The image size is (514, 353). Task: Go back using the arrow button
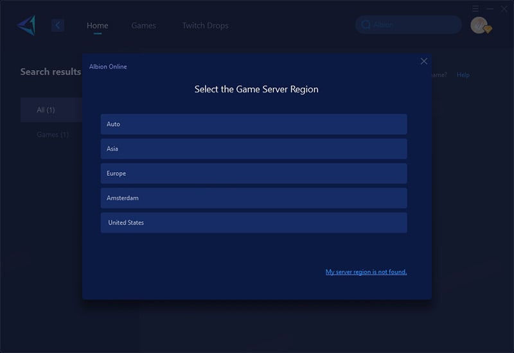[58, 25]
